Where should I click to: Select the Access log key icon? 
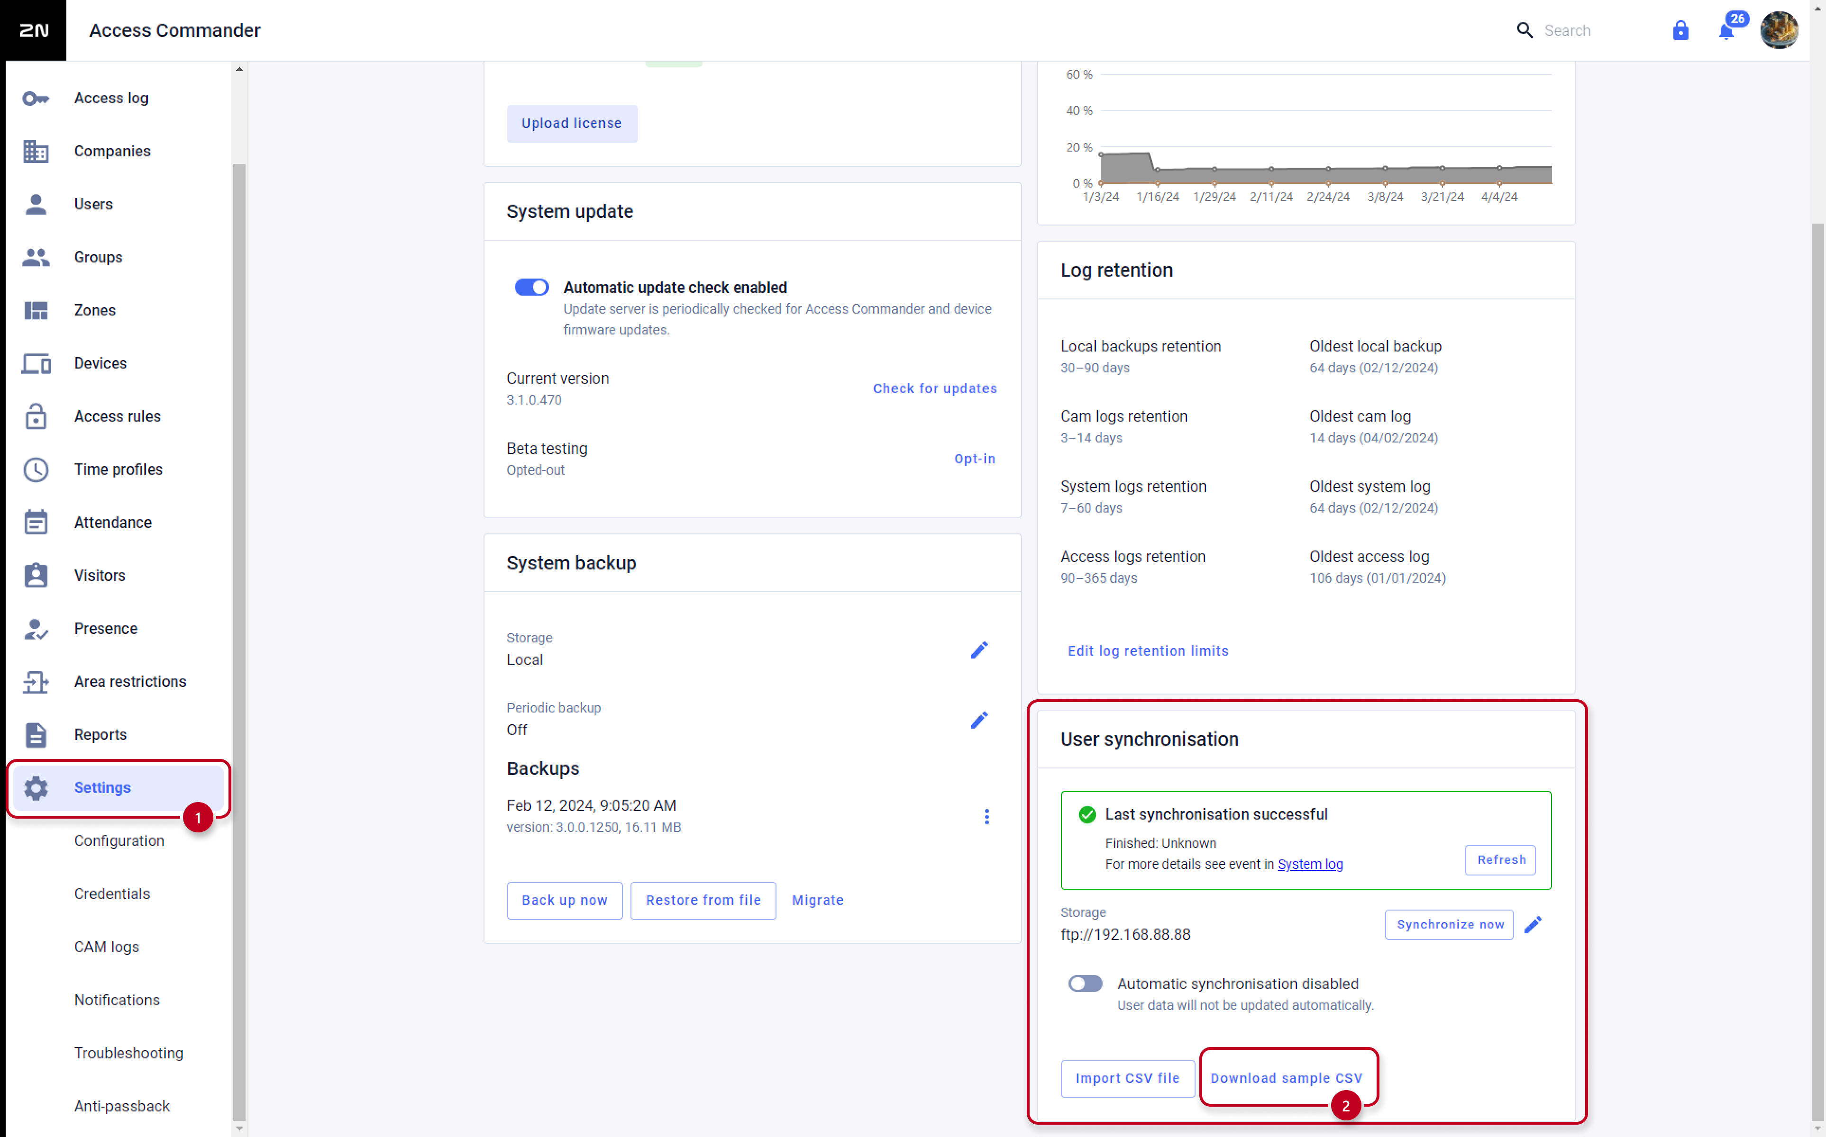click(36, 98)
